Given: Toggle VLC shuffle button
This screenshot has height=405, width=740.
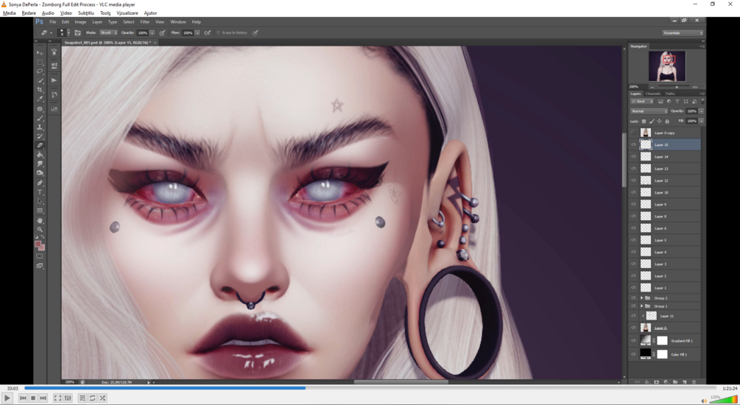Looking at the screenshot, I should coord(102,398).
